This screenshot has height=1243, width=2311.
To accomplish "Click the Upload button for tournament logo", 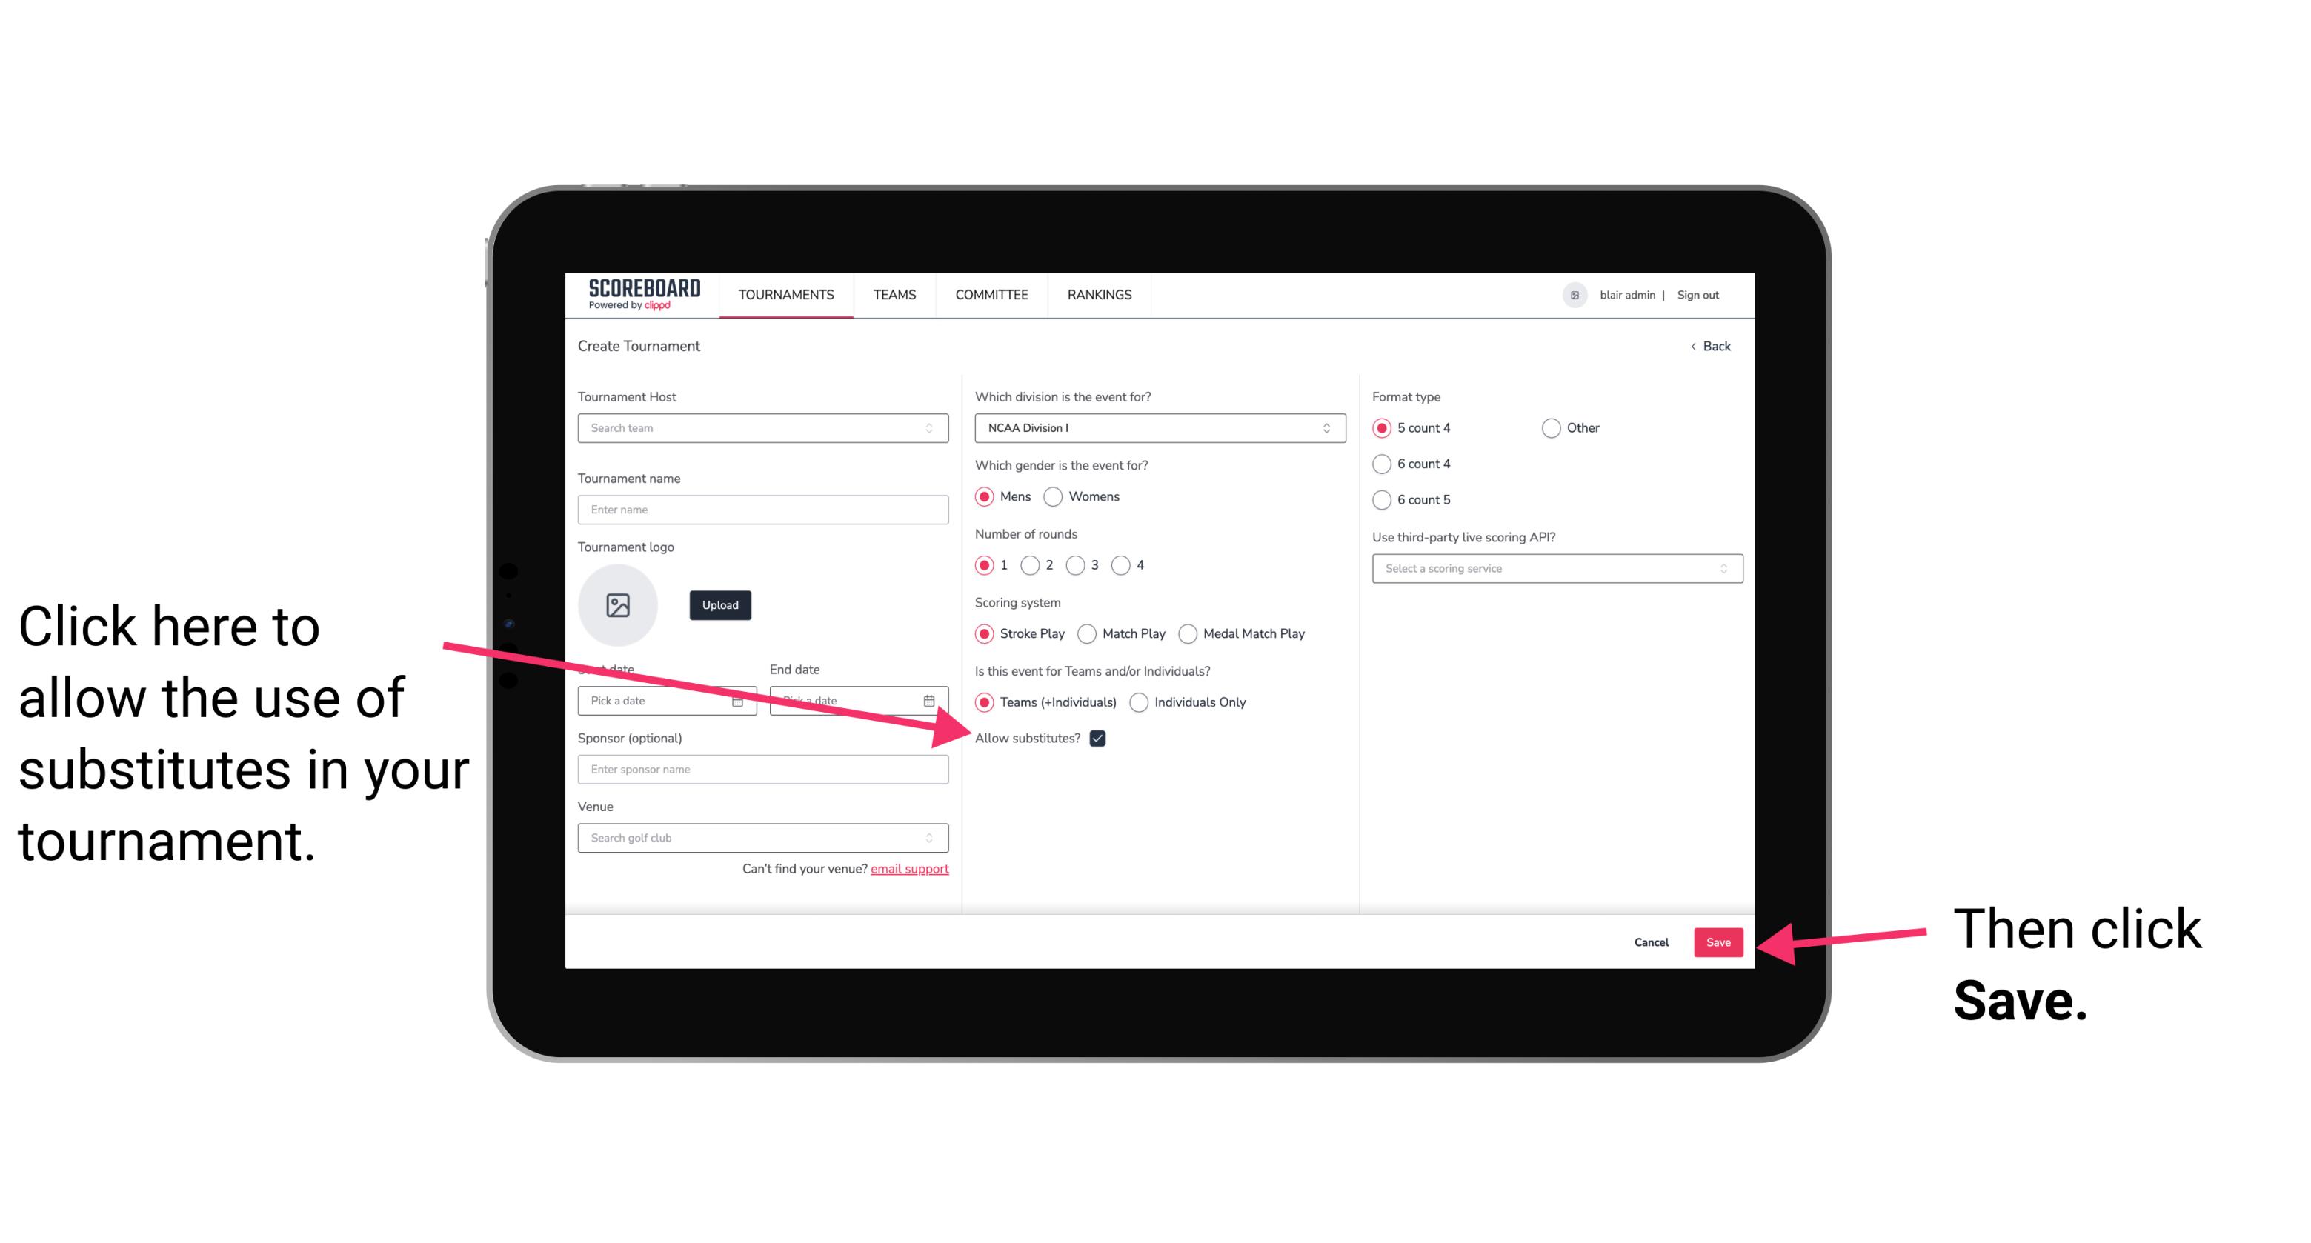I will pos(716,604).
